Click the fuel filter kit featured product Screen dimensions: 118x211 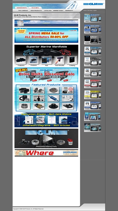[x=68, y=90]
